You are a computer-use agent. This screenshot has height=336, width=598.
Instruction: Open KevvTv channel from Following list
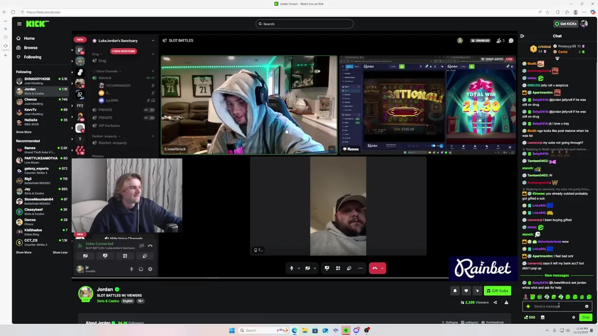(42, 112)
